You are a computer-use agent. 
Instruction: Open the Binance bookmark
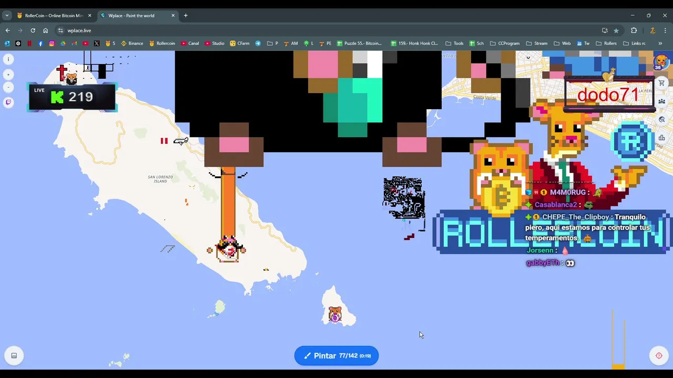(x=132, y=44)
